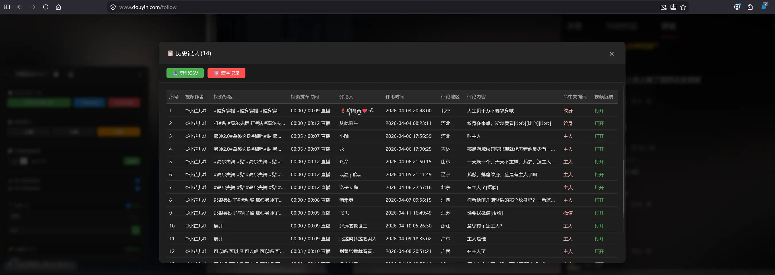This screenshot has width=775, height=275.
Task: Click the install app icon in the address bar
Action: (673, 7)
